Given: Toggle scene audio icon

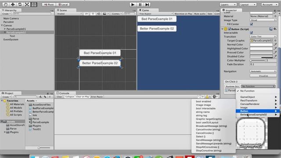Looking at the screenshot, I should pyautogui.click(x=98, y=14).
